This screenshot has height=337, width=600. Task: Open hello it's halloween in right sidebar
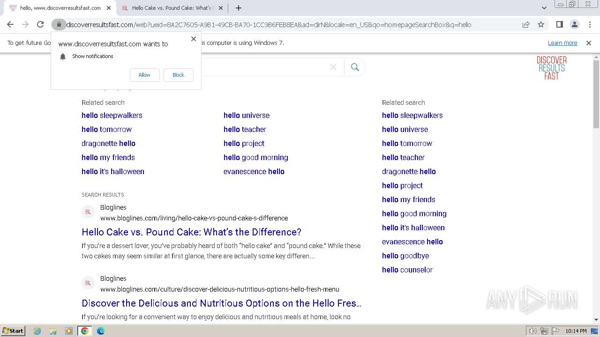(x=413, y=227)
